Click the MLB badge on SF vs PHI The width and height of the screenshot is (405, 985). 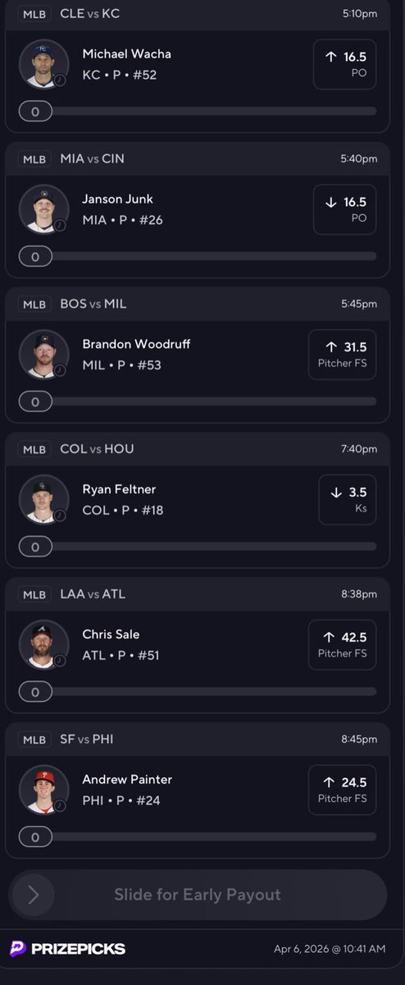(x=35, y=740)
